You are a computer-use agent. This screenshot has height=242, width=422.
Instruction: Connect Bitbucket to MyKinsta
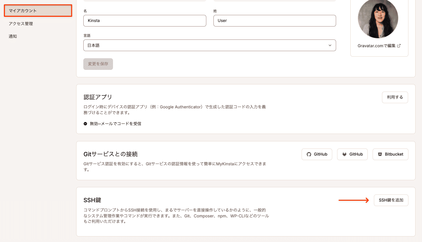click(x=390, y=154)
